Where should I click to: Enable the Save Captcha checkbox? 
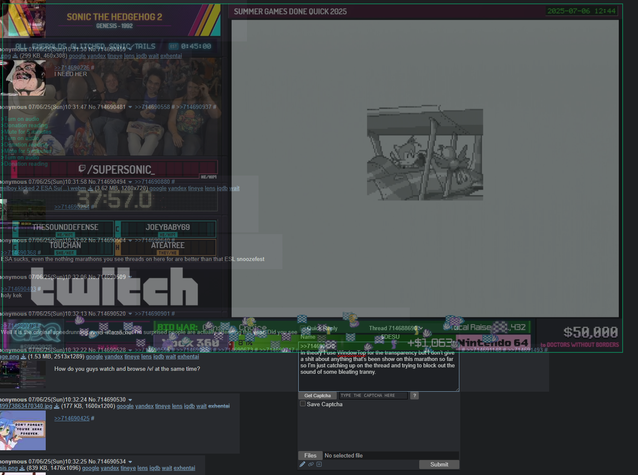303,404
